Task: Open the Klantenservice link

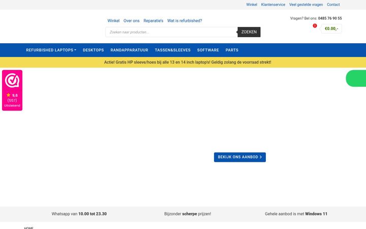Action: 273,5
